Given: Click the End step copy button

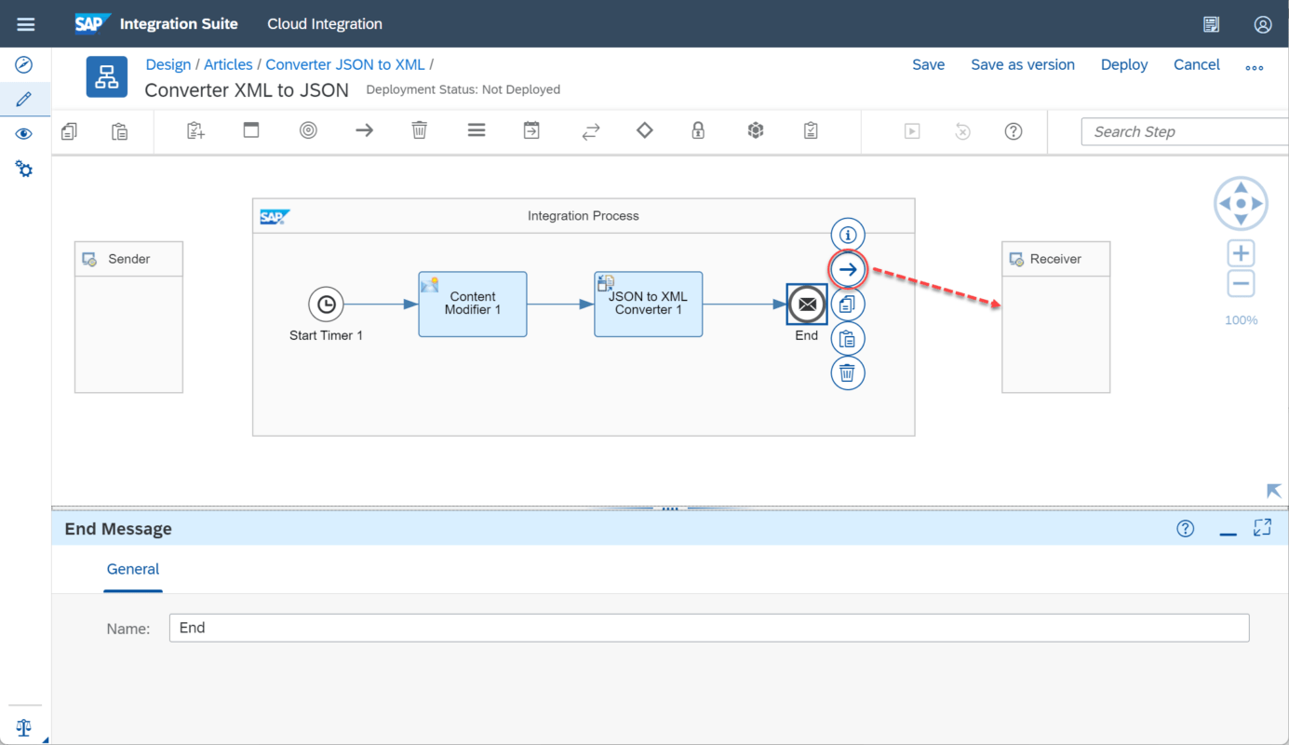Looking at the screenshot, I should point(848,304).
